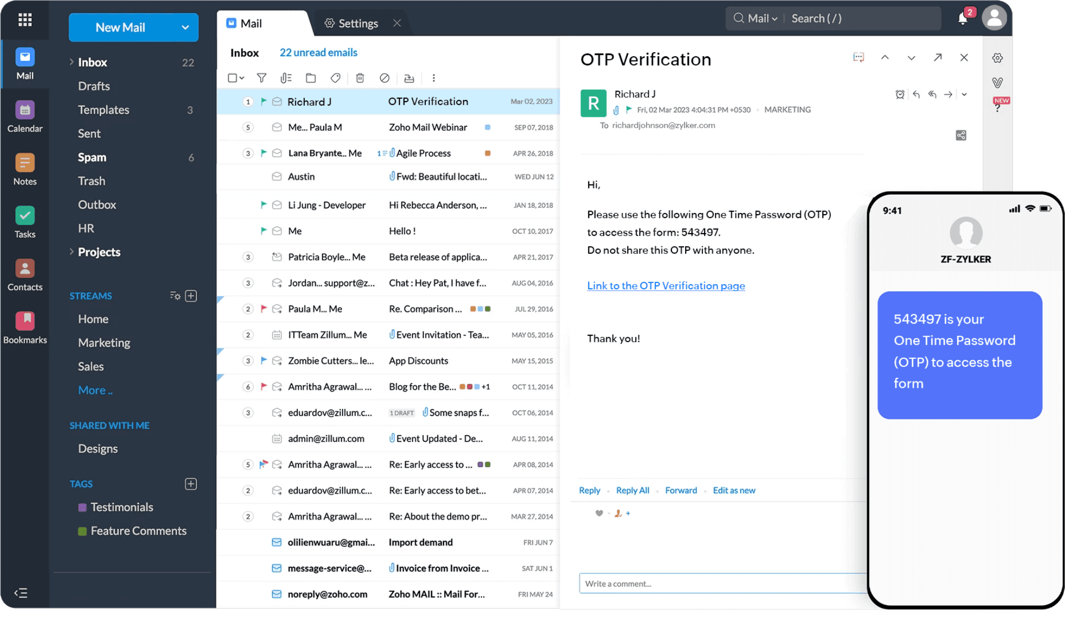Open the Marketing stream
Screen dimensions: 1065x624
pos(104,343)
